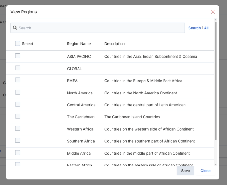Click the All link
This screenshot has height=185, width=227.
point(206,28)
